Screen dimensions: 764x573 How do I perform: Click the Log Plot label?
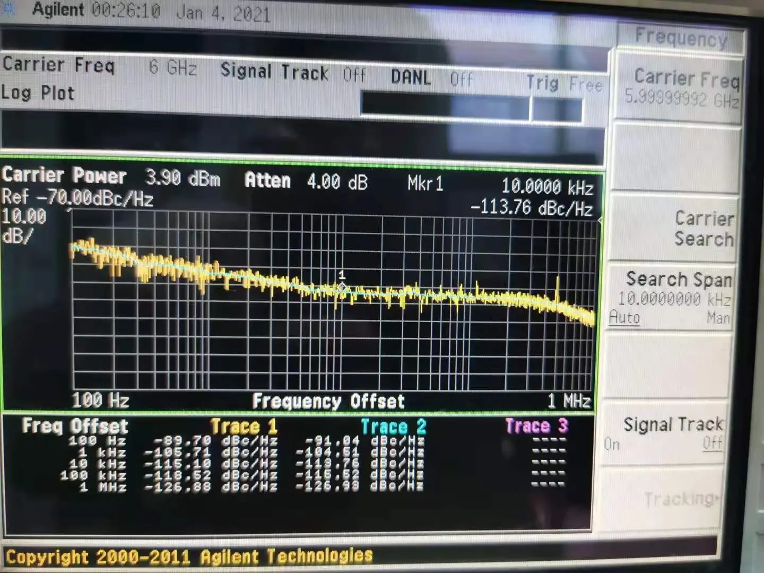(38, 93)
